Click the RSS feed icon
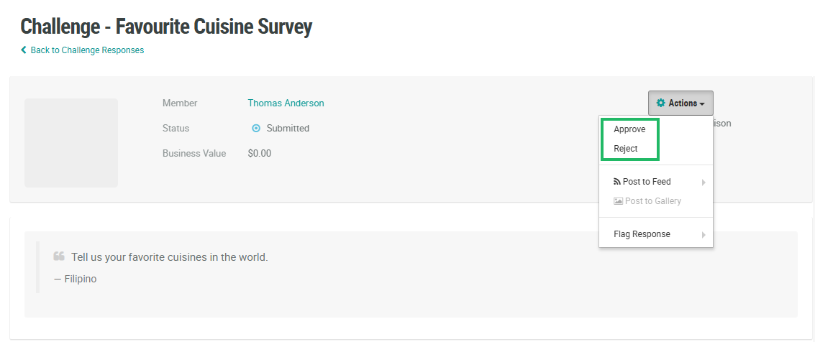The image size is (815, 342). [x=617, y=182]
